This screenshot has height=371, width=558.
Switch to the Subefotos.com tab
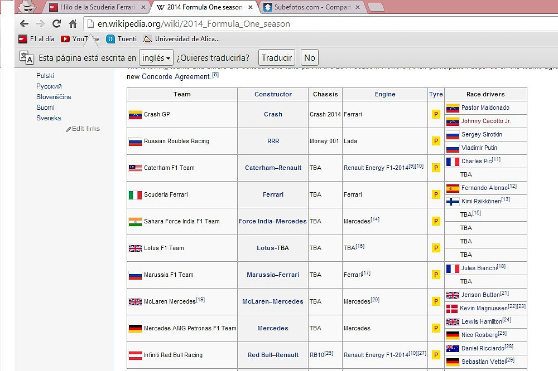(x=312, y=7)
